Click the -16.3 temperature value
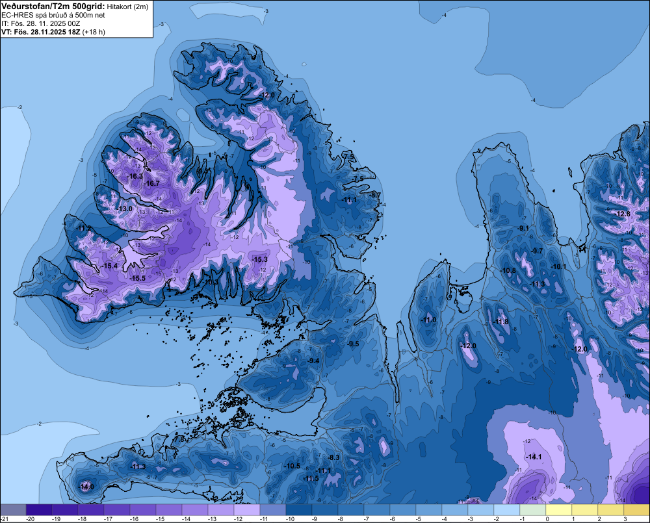 (135, 176)
